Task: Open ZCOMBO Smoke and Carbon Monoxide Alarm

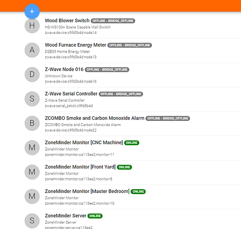Action: [x=94, y=118]
